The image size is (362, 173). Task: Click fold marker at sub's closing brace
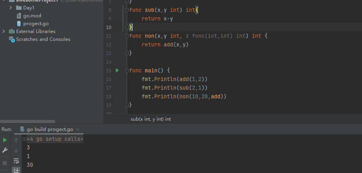click(x=127, y=27)
